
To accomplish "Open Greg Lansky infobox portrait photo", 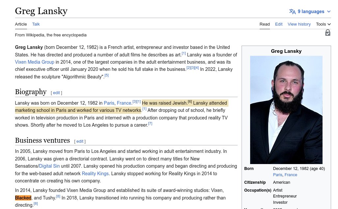I will coord(286,110).
